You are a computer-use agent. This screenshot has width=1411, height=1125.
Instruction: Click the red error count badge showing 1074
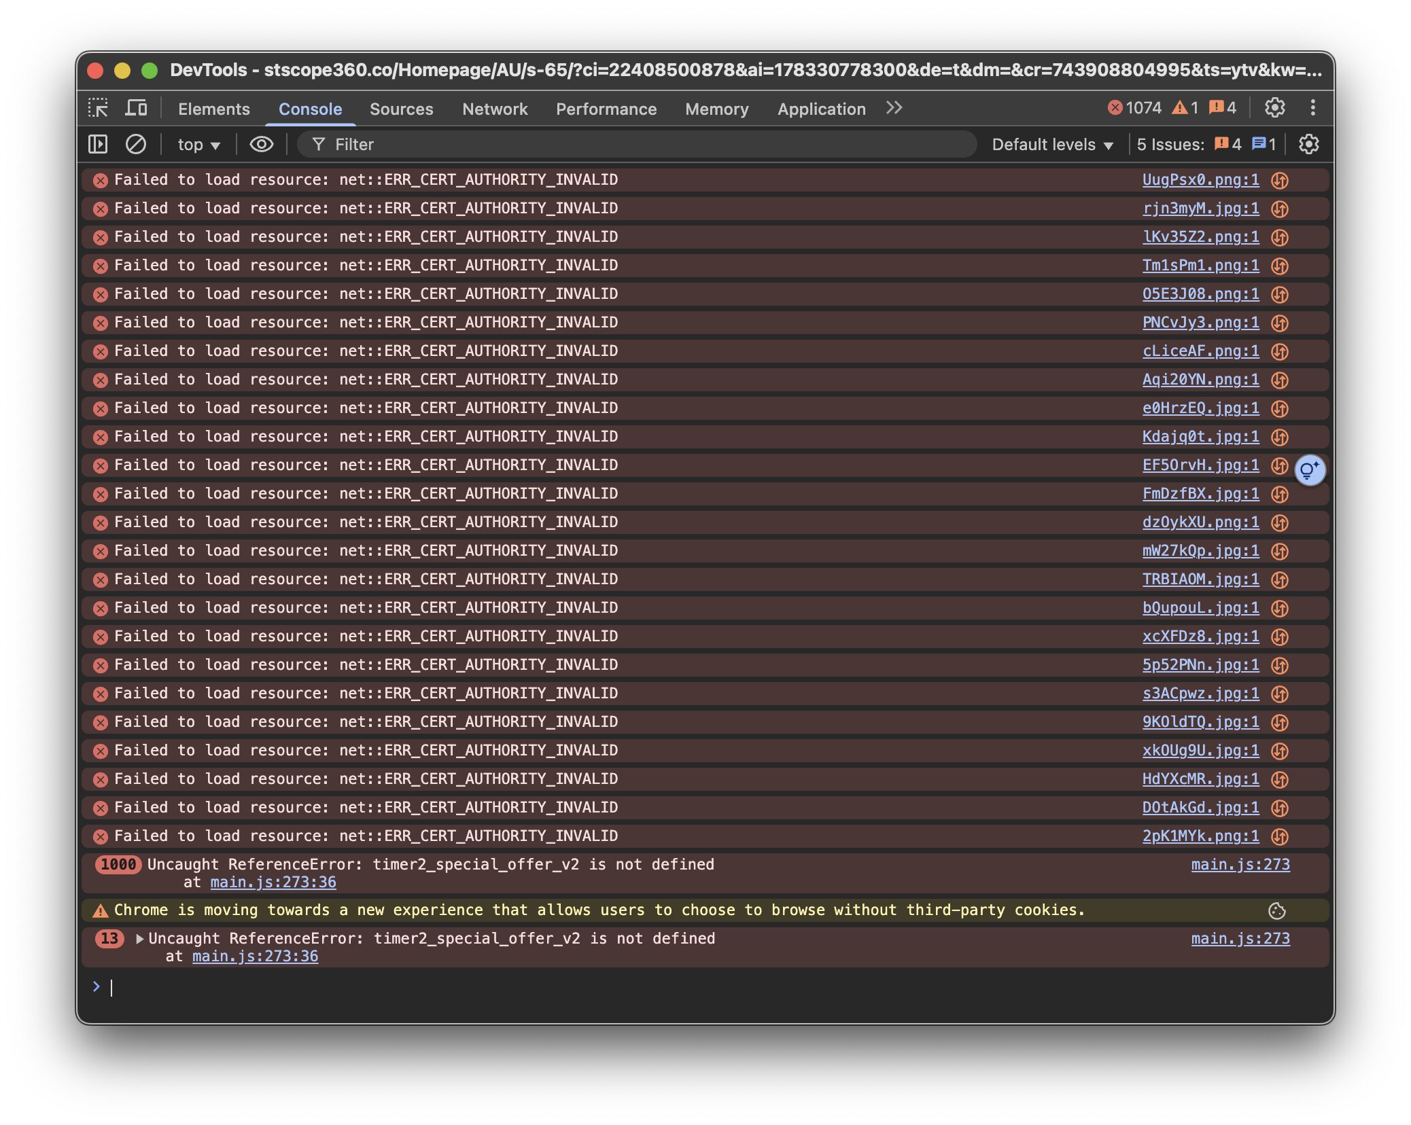point(1134,108)
